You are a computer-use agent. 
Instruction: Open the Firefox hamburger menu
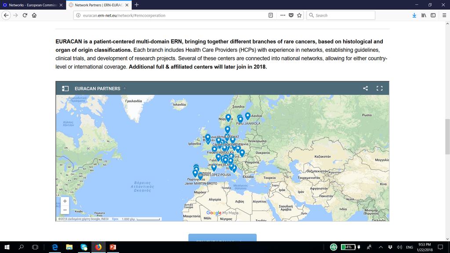[x=444, y=15]
